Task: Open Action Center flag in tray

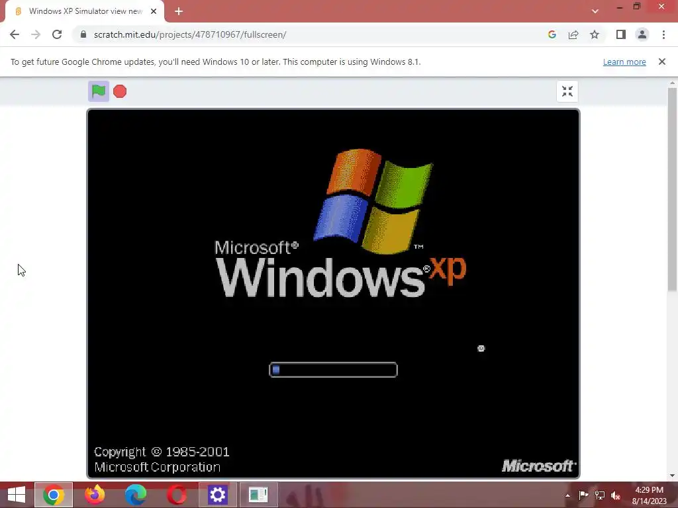Action: point(583,495)
